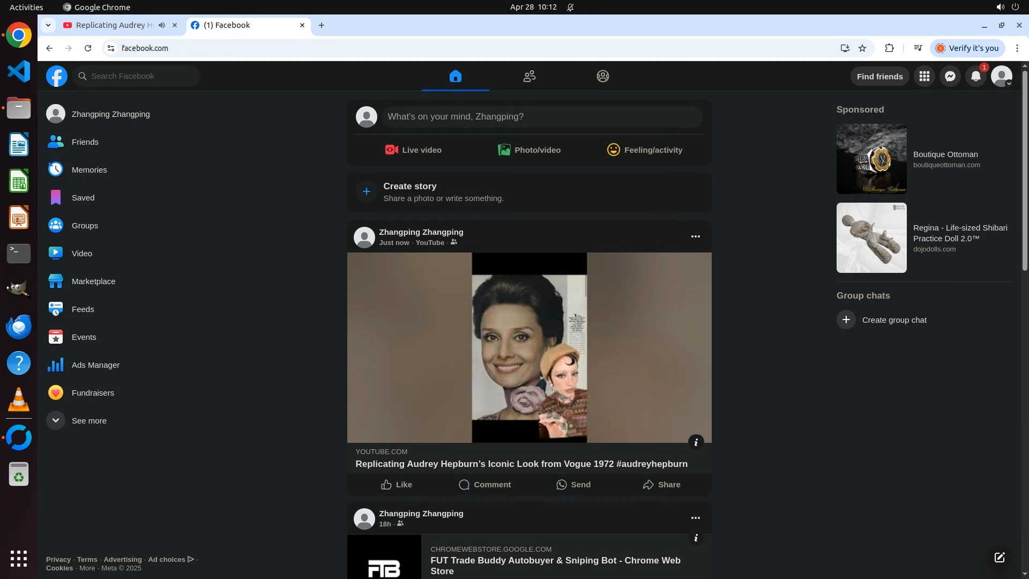Toggle system notifications bell in top panel

point(571,8)
